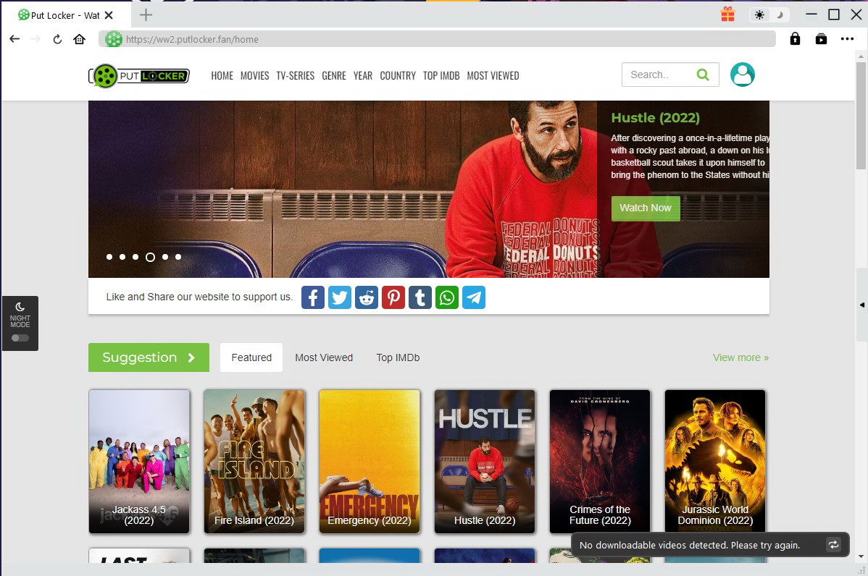Follow the View more link
The height and width of the screenshot is (576, 868).
(740, 357)
